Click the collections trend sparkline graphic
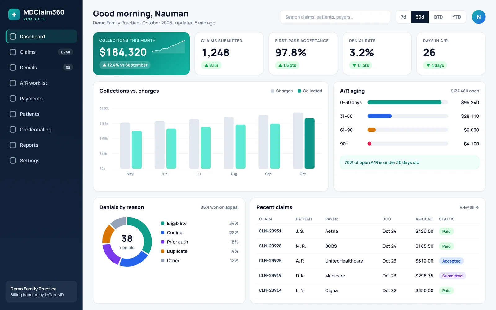The image size is (496, 310). (x=168, y=47)
